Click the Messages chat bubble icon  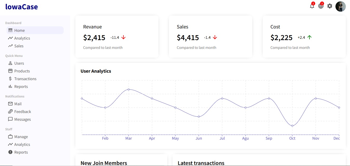tap(10, 119)
